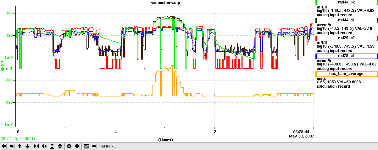378x150 pixels.
Task: Click the radmonitors.stp plot title
Action: [x=164, y=3]
